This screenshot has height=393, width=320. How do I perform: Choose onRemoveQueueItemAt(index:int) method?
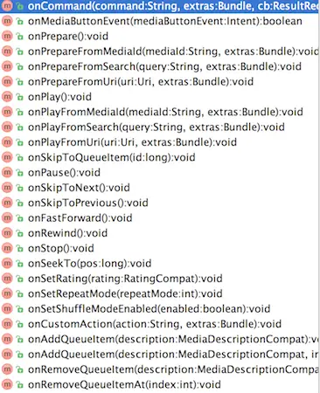tap(159, 384)
